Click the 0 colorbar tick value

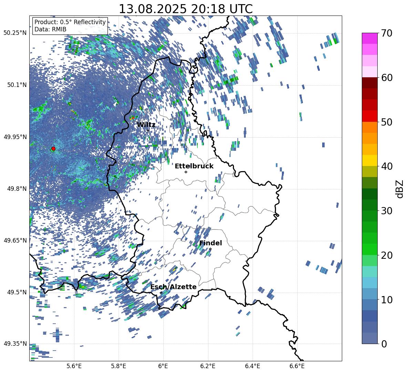384,344
